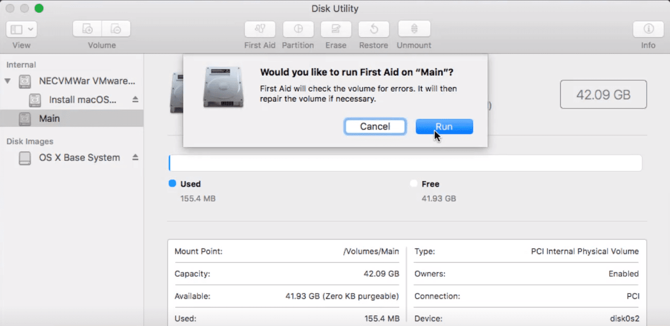Click the 41.93 GB Free legend value
Viewport: 670px width, 326px height.
(x=439, y=198)
